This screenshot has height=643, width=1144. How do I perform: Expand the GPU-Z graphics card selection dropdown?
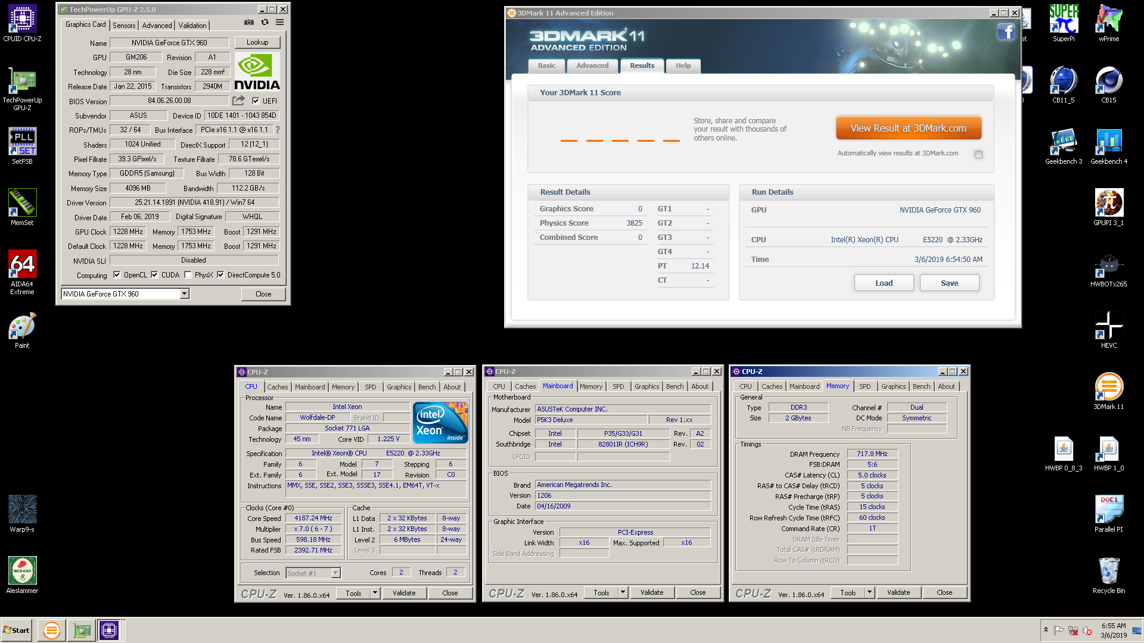point(184,294)
